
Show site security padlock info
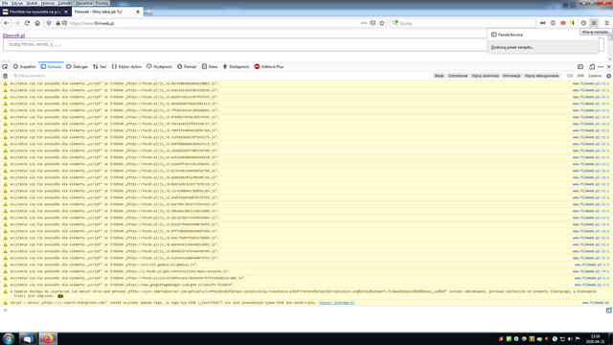(57, 23)
